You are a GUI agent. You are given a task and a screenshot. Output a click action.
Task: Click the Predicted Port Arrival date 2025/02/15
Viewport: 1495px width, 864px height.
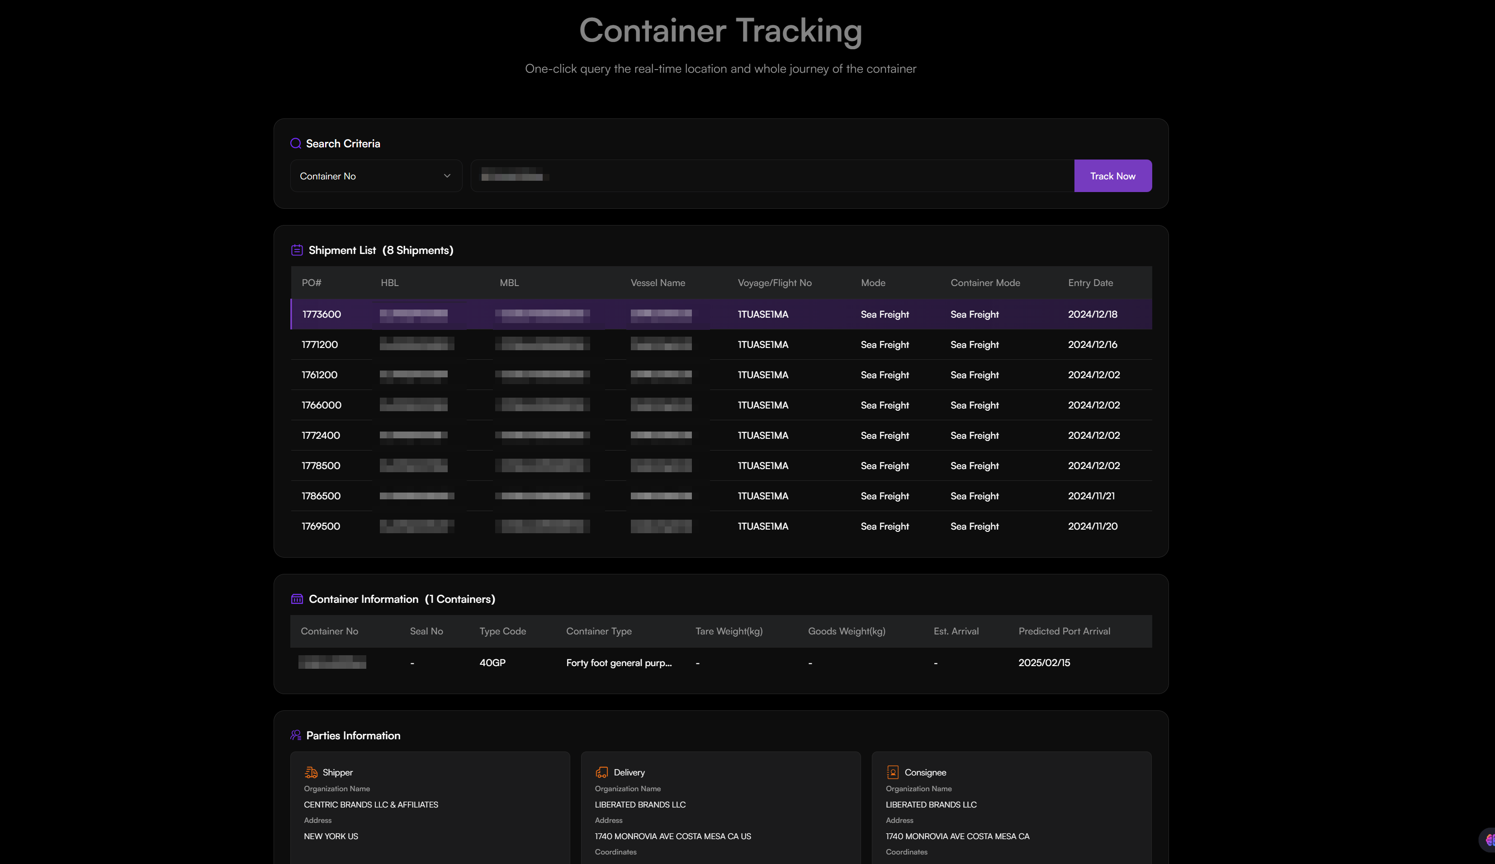[1044, 662]
